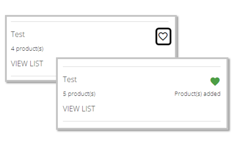The height and width of the screenshot is (147, 236).
Task: Click the "4 product(s)" count text
Action: point(27,49)
